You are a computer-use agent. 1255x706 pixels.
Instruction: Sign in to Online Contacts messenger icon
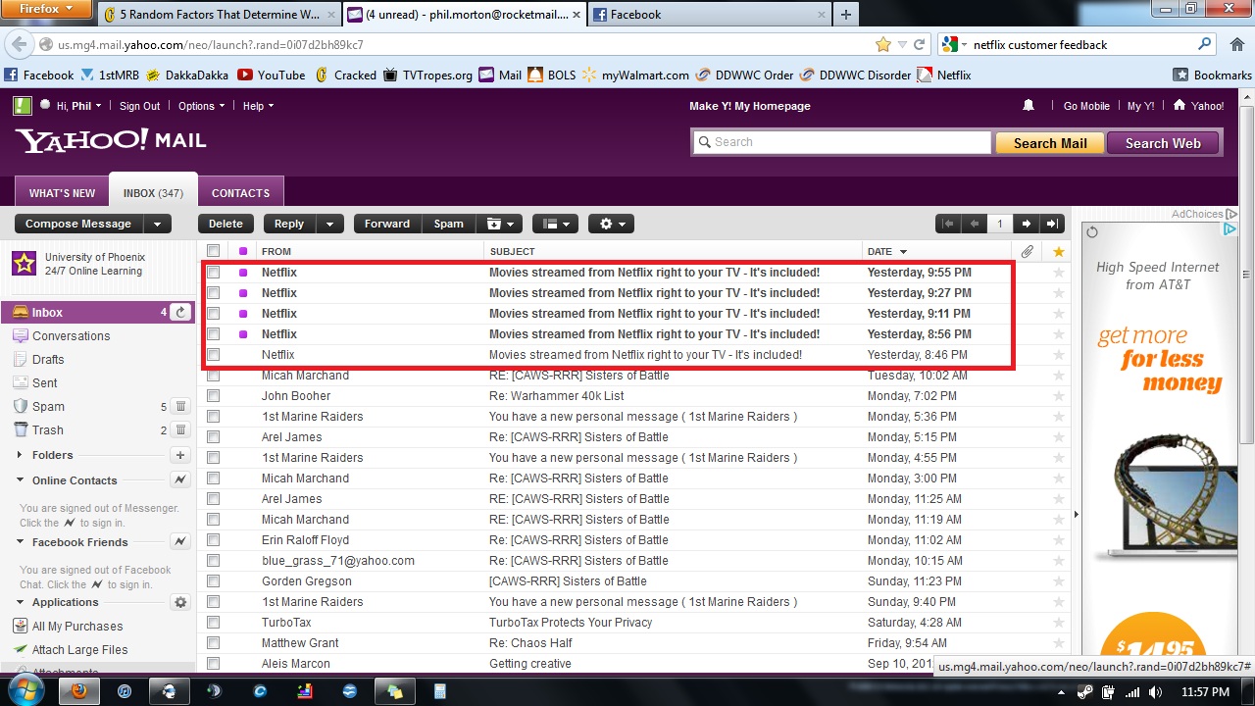point(180,480)
